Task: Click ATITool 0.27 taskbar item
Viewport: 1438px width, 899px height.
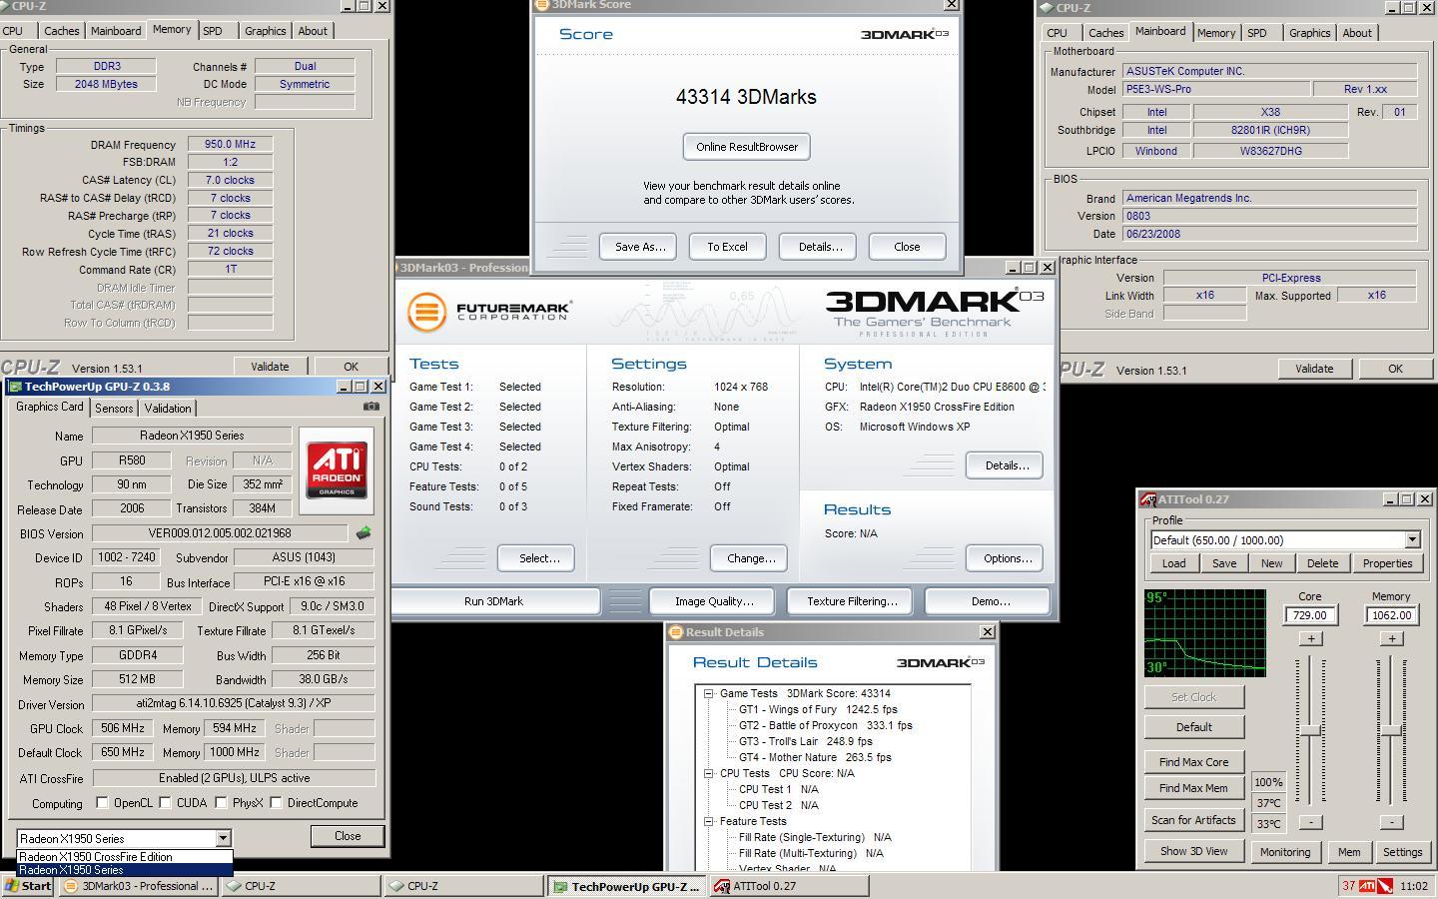Action: (x=789, y=886)
